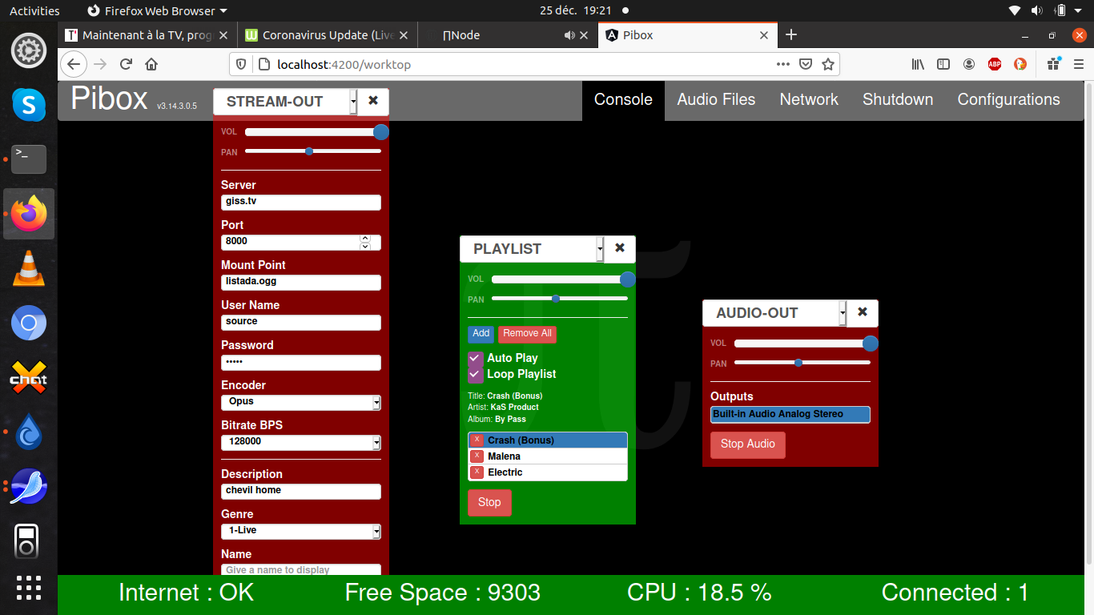Screen dimensions: 1094x615
Task: Click the Server input field
Action: coord(301,202)
